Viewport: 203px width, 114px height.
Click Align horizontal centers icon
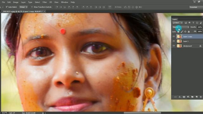[x=73, y=7]
